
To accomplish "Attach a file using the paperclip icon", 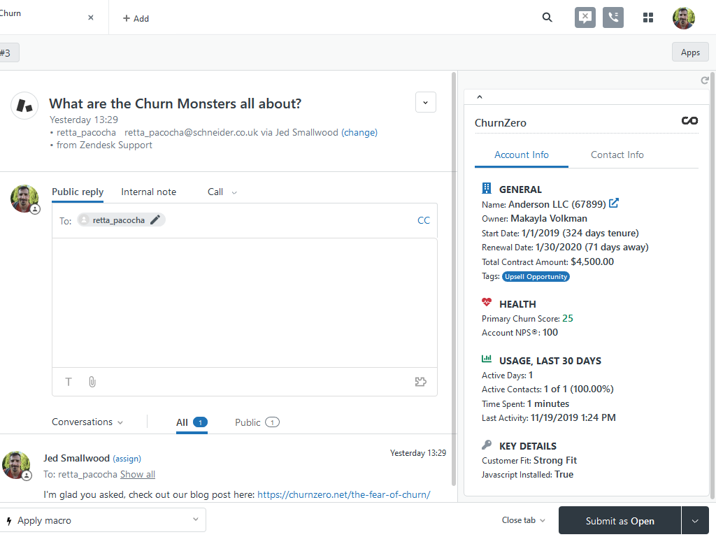I will [92, 382].
